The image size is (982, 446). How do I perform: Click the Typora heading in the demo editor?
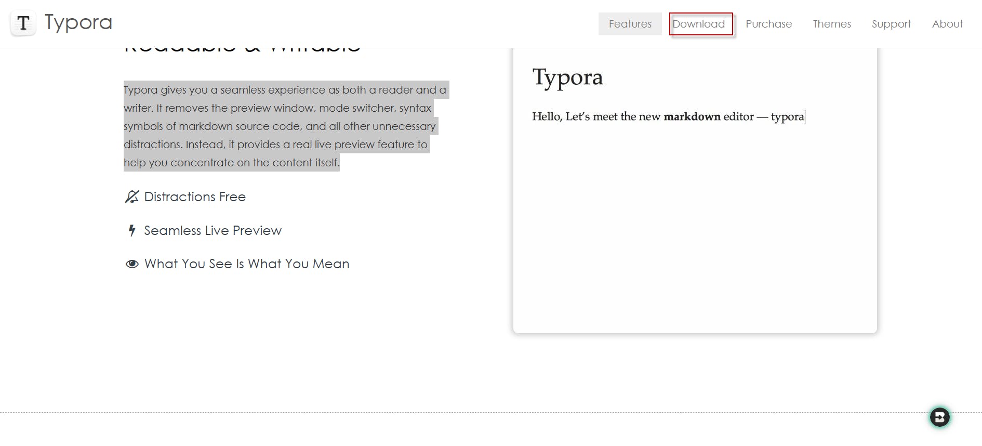click(x=567, y=77)
